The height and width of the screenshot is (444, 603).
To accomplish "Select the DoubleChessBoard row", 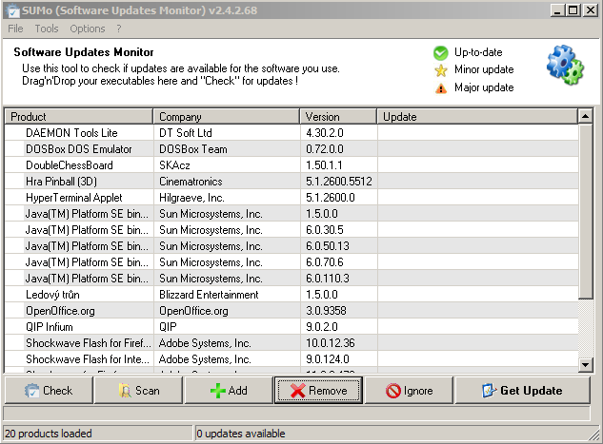I will click(291, 165).
